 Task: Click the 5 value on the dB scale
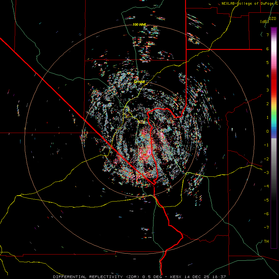268,62
